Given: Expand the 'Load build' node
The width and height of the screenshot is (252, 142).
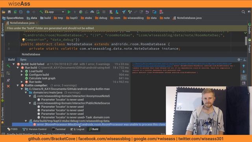Looking at the screenshot, I should tap(22, 71).
